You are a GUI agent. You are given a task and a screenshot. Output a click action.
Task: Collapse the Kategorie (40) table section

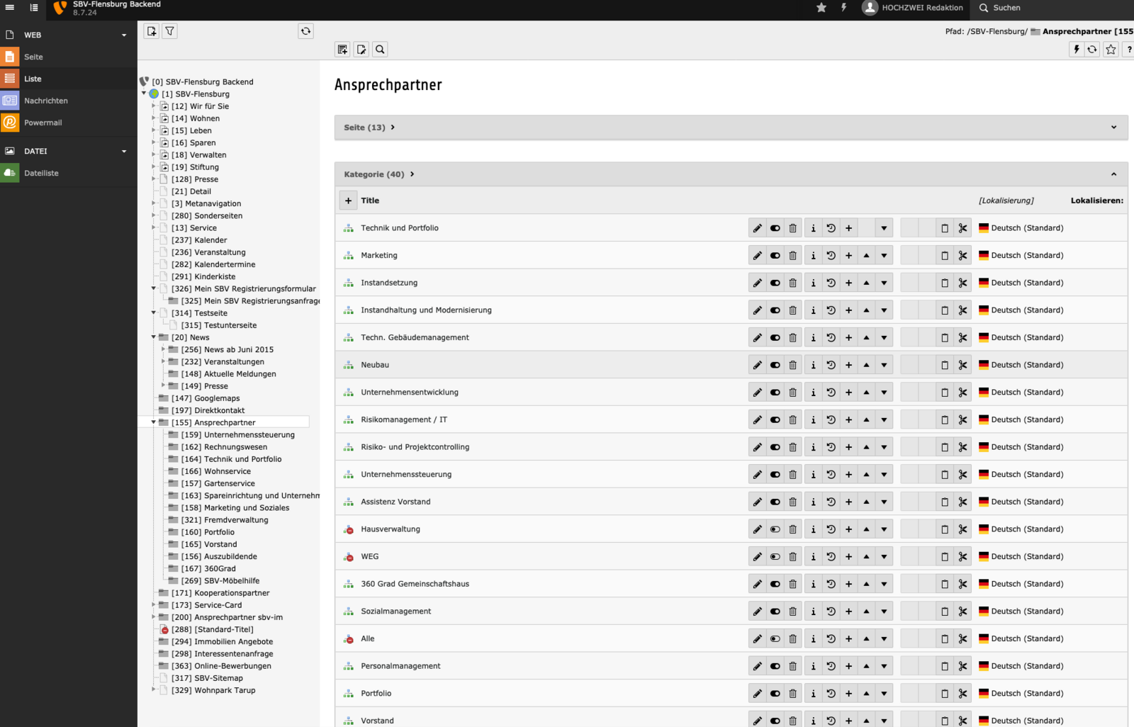coord(1113,174)
